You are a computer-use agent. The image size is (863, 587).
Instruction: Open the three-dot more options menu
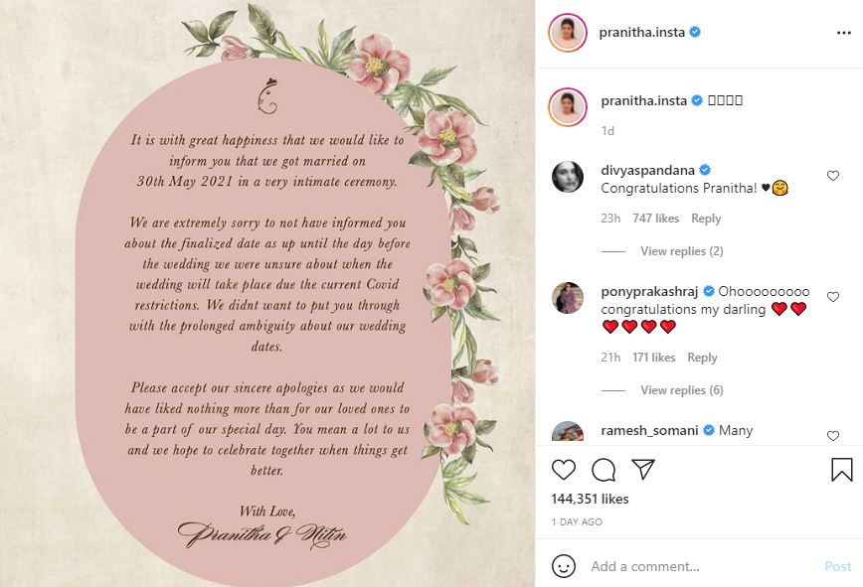[844, 33]
